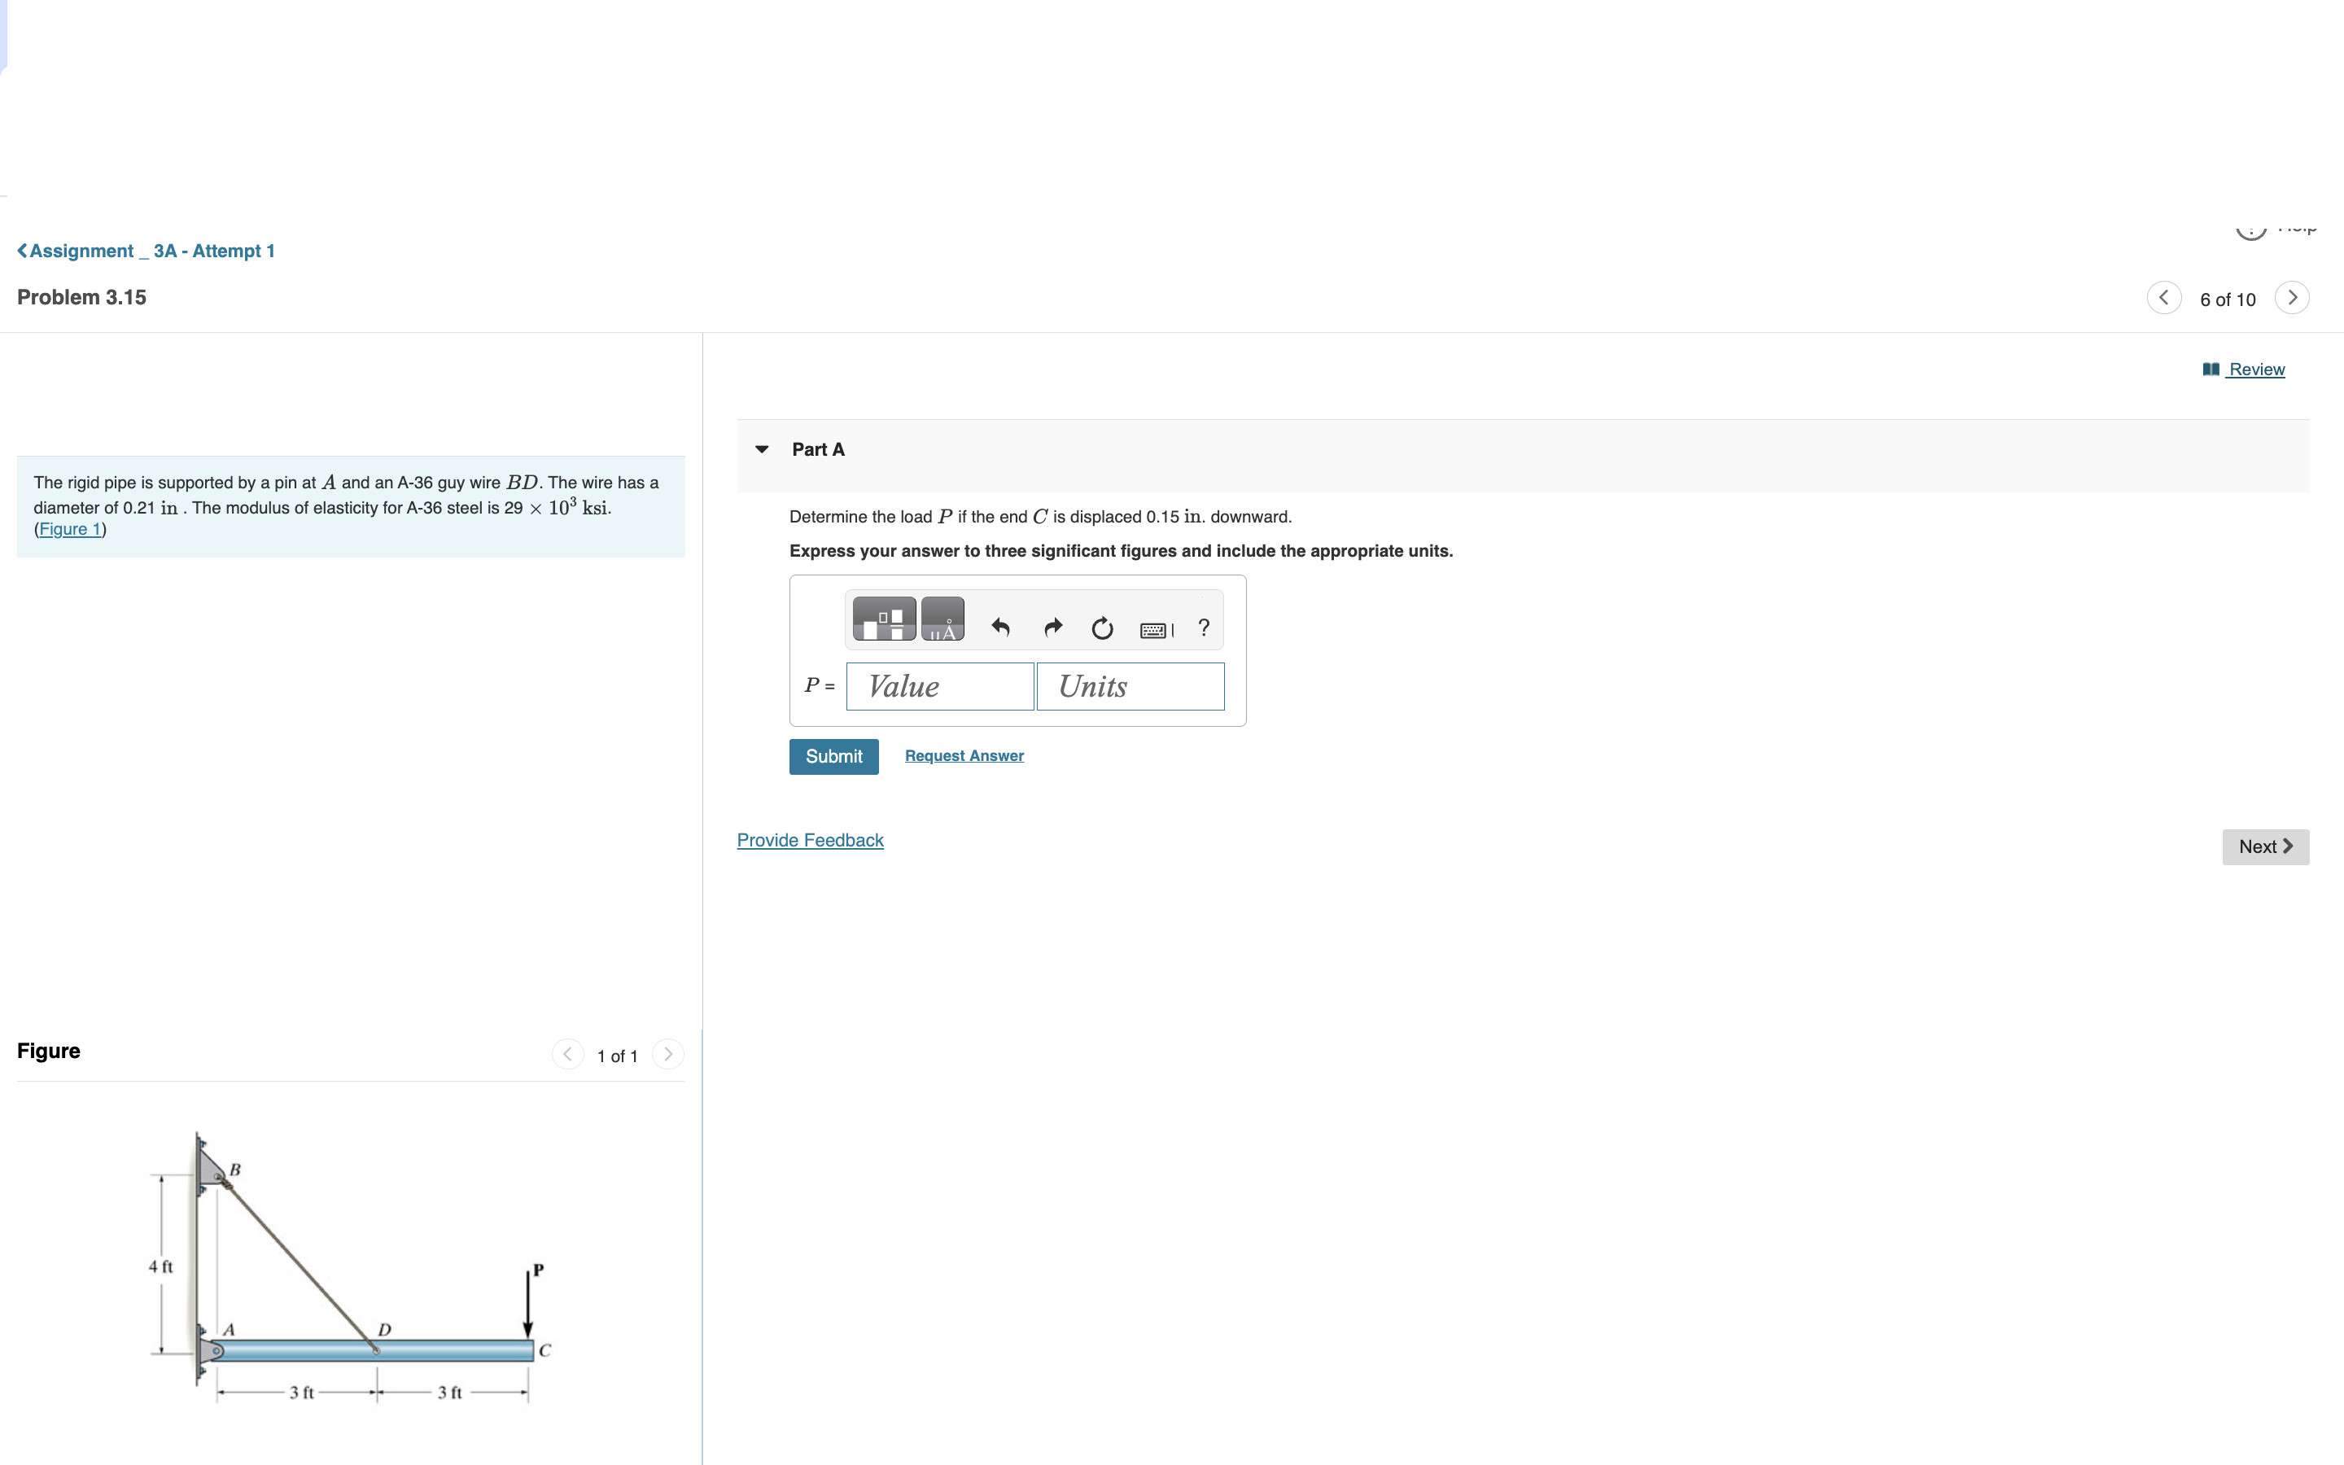Click the templates icon in answer toolbar
The image size is (2344, 1465).
coord(883,619)
